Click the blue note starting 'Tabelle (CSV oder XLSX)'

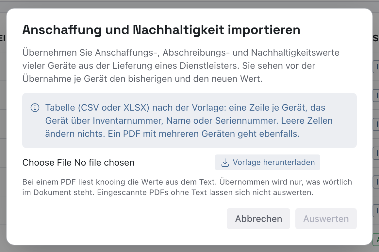coord(189,120)
